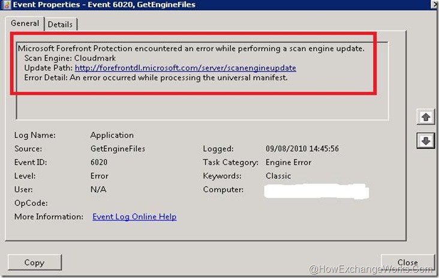This screenshot has height=278, width=439.
Task: Click the User value 'N/A'
Action: [x=98, y=190]
